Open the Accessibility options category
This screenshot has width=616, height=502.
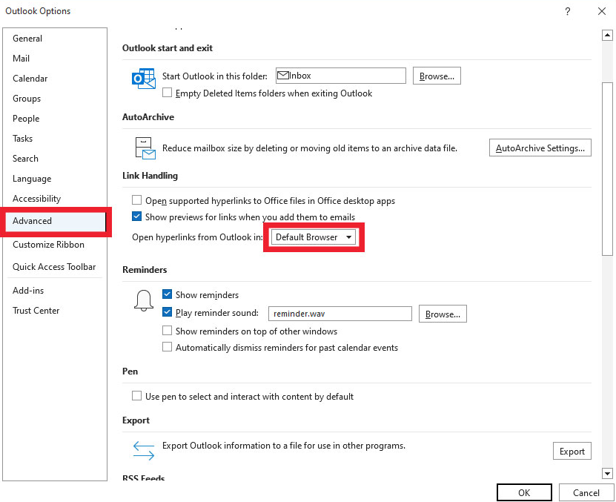click(55, 199)
